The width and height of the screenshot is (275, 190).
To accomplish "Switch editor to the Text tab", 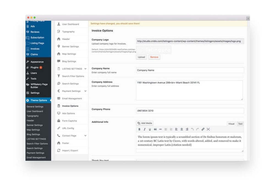I will [x=240, y=124].
